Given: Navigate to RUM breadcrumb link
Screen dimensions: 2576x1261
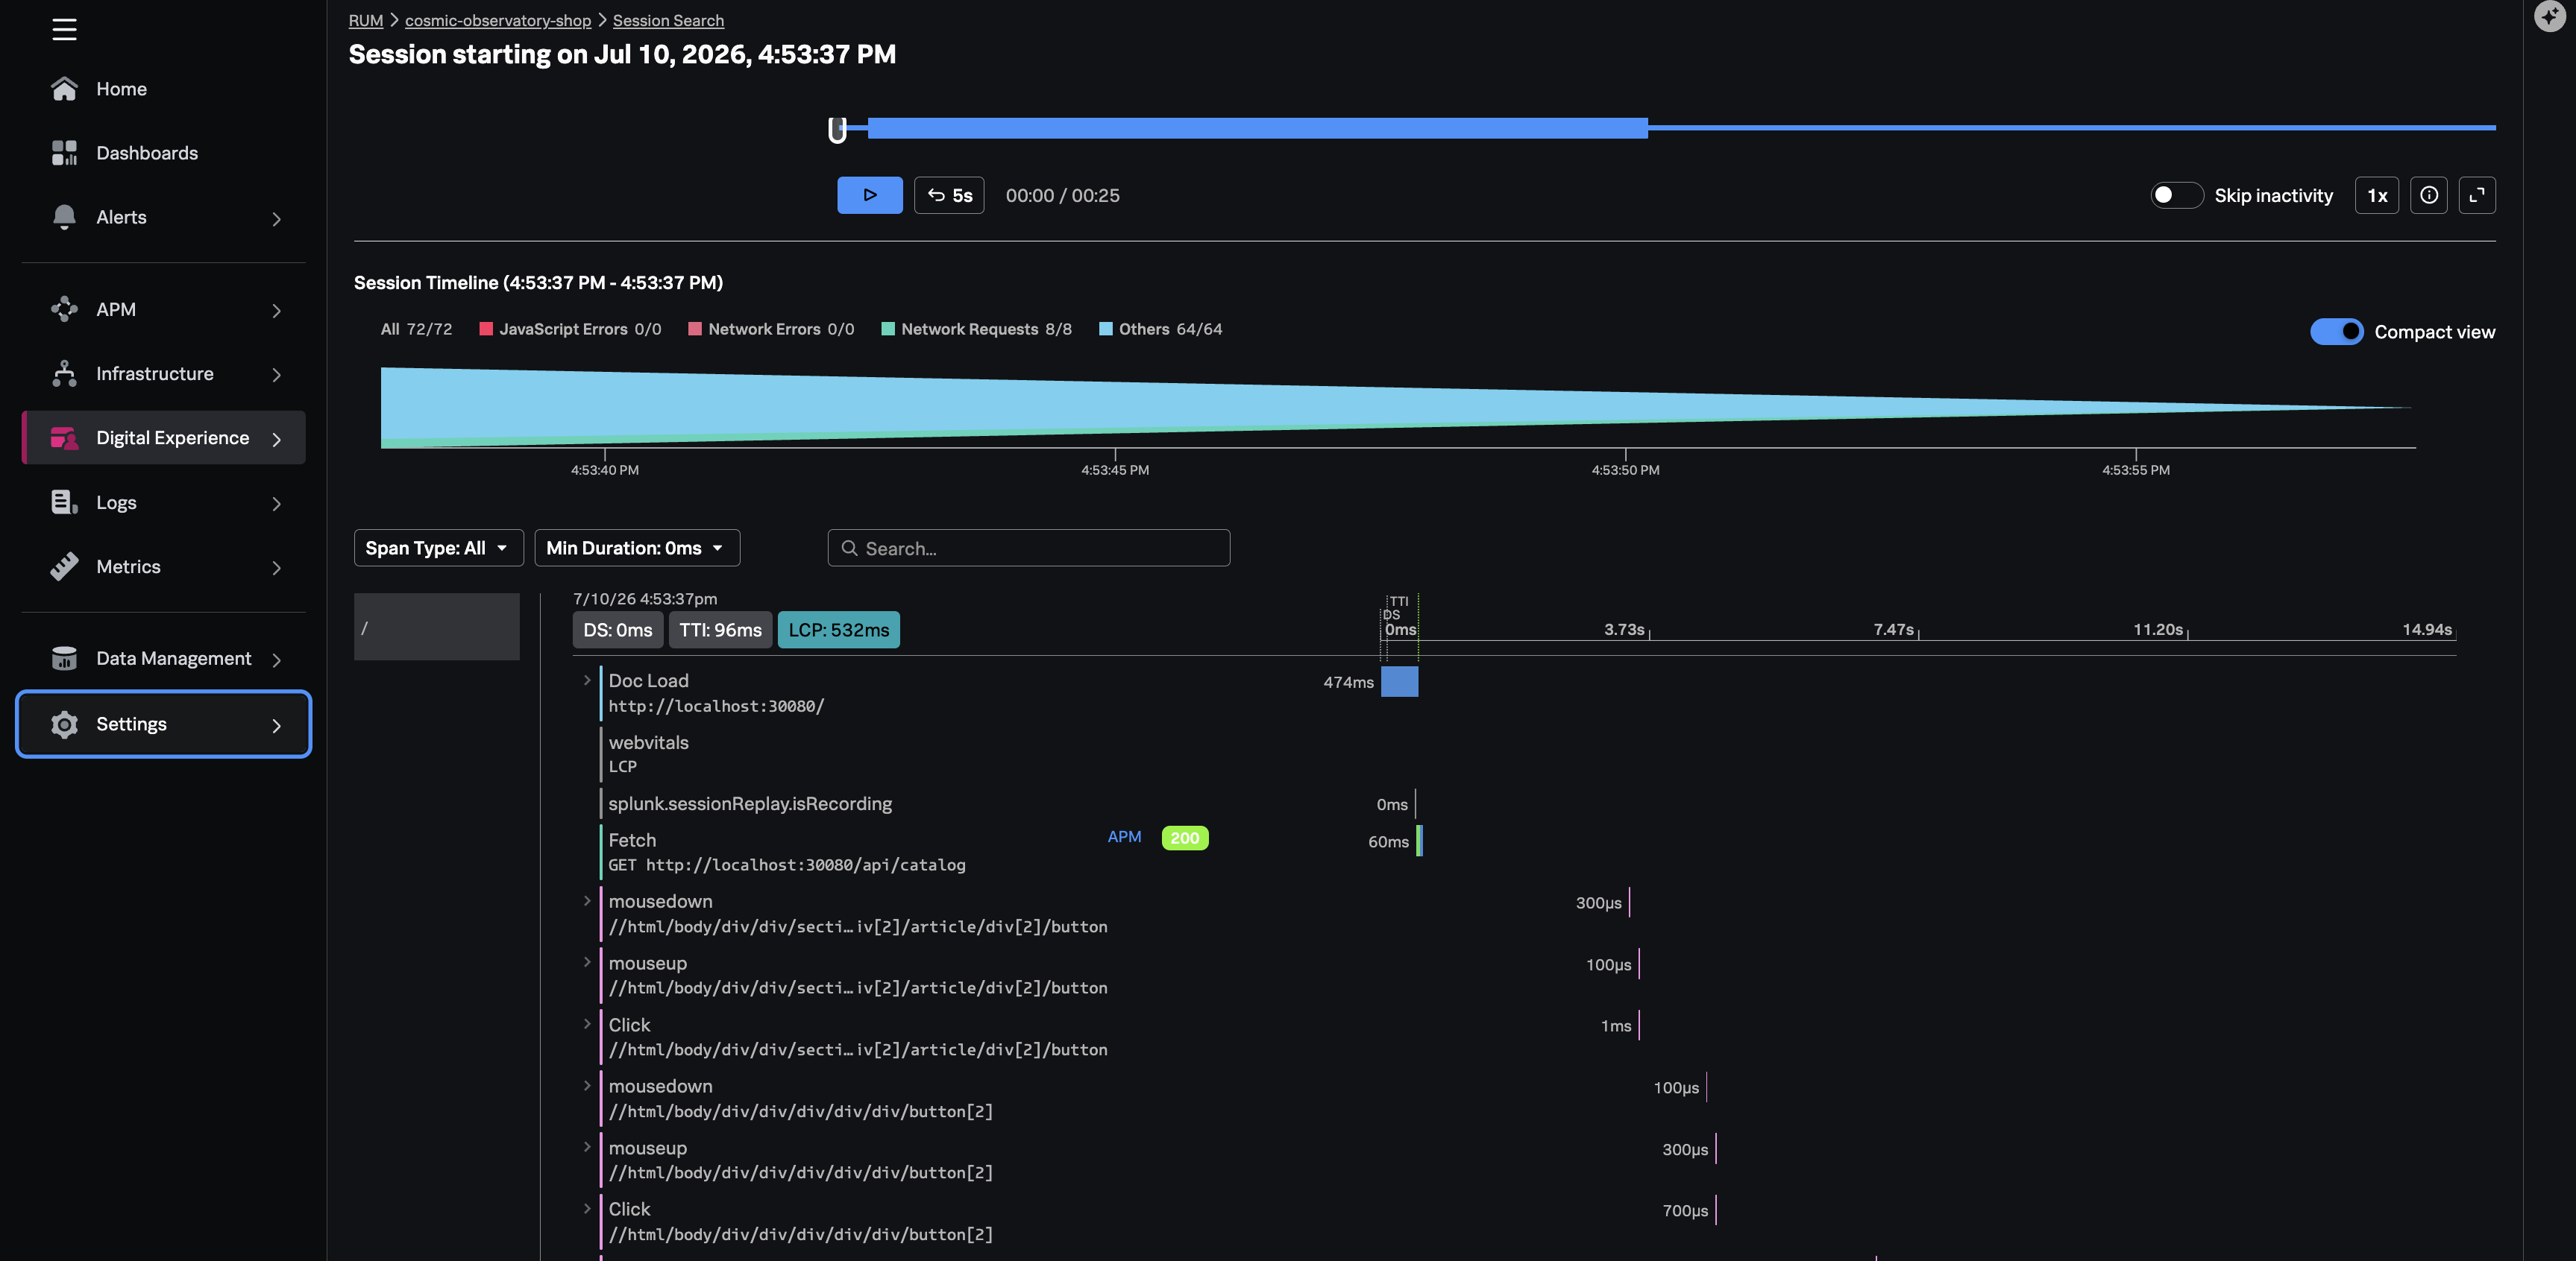Looking at the screenshot, I should (x=366, y=20).
